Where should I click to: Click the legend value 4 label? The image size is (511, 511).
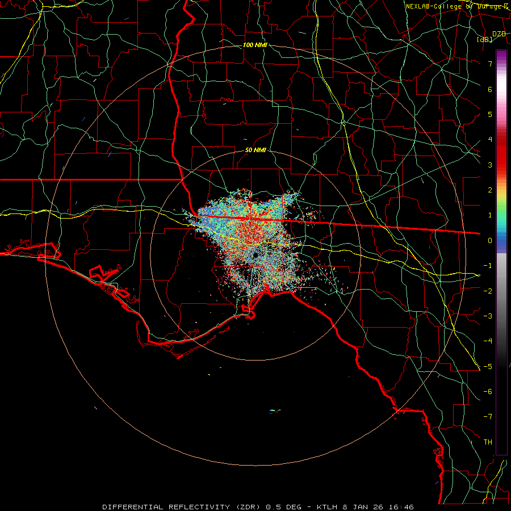(490, 140)
